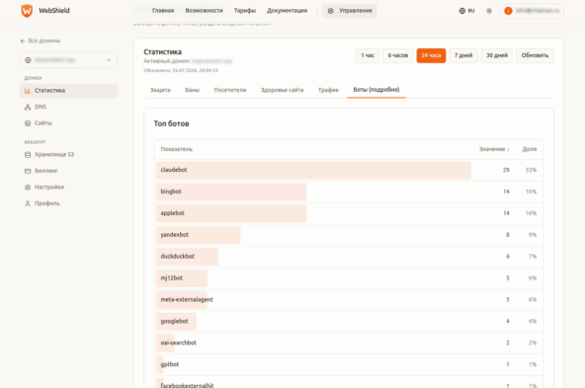Click the yandexbot row label

(x=174, y=235)
